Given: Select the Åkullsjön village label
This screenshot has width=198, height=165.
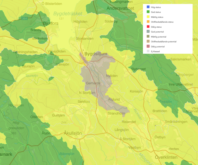Looking at the screenshot, I should click(x=73, y=133).
